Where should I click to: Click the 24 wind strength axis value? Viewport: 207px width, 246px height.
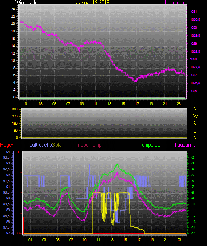coord(13,9)
